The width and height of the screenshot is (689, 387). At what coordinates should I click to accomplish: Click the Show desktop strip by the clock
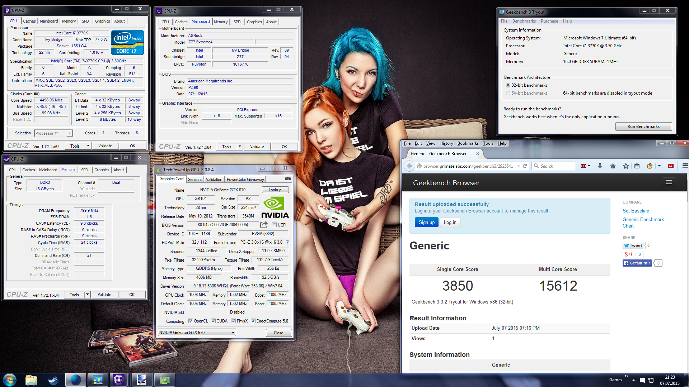[686, 380]
